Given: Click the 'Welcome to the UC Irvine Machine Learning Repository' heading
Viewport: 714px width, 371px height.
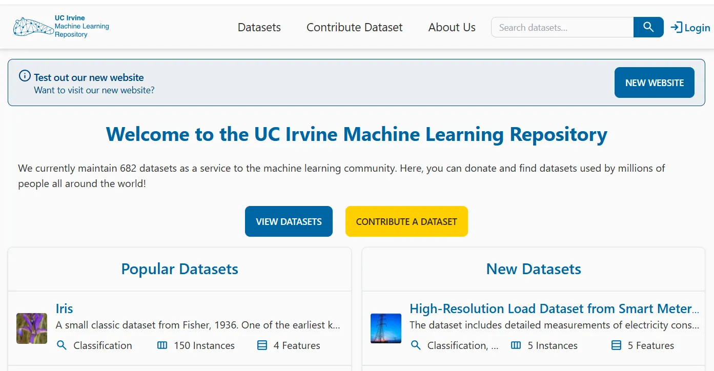Looking at the screenshot, I should (x=357, y=134).
